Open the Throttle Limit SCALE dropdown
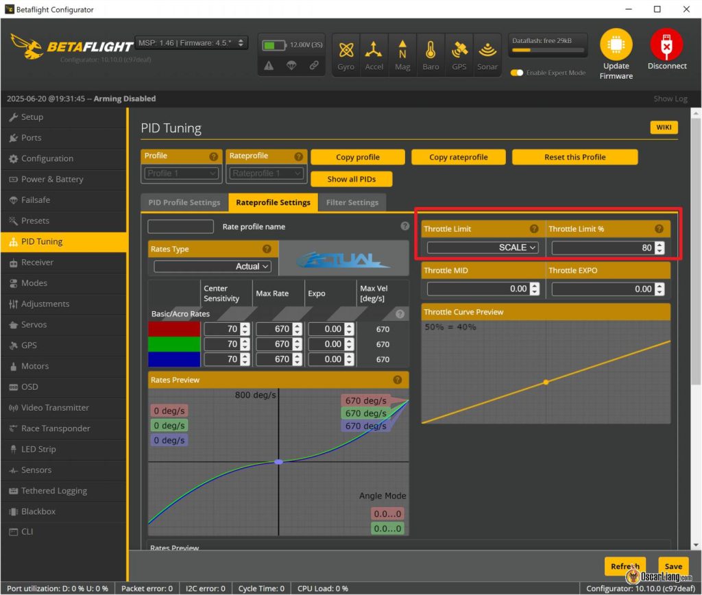 point(483,247)
